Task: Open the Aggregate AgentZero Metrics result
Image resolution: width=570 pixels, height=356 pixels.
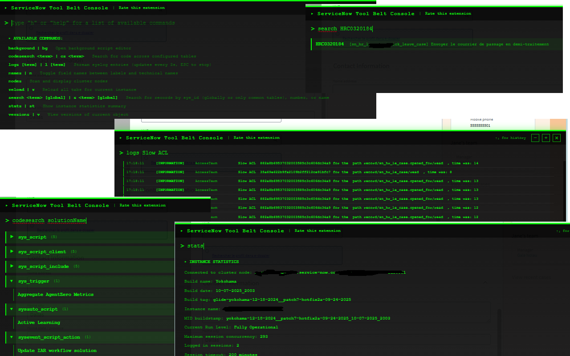Action: [56, 295]
